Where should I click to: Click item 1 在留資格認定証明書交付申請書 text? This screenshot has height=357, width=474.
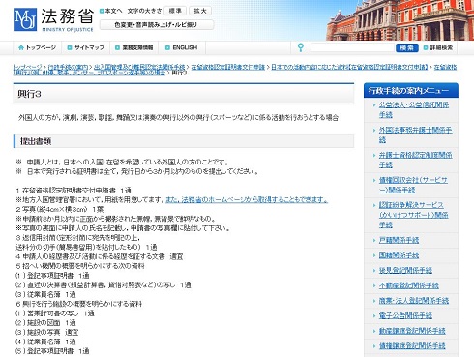click(74, 191)
